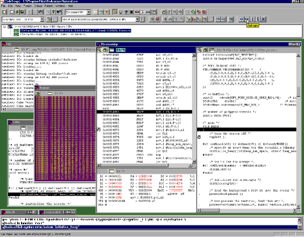
Task: Select the syntax error before initialise_heap message line
Action: tap(150, 227)
